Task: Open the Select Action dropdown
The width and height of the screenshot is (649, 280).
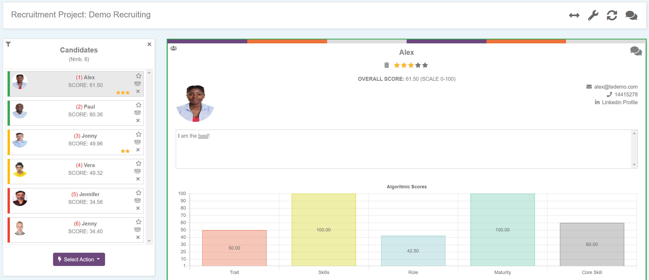Action: click(79, 259)
